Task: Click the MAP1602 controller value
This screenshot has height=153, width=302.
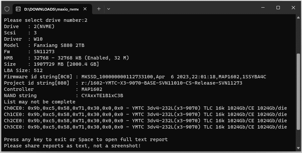Action: [x=89, y=89]
